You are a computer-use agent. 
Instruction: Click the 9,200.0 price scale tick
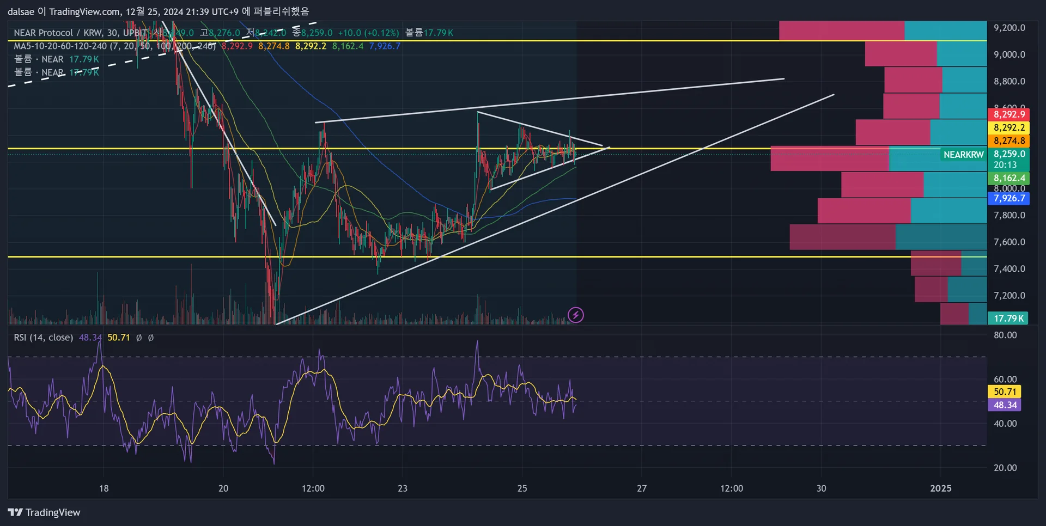(1009, 28)
